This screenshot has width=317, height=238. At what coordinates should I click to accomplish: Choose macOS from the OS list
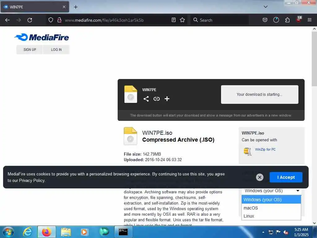point(271,208)
